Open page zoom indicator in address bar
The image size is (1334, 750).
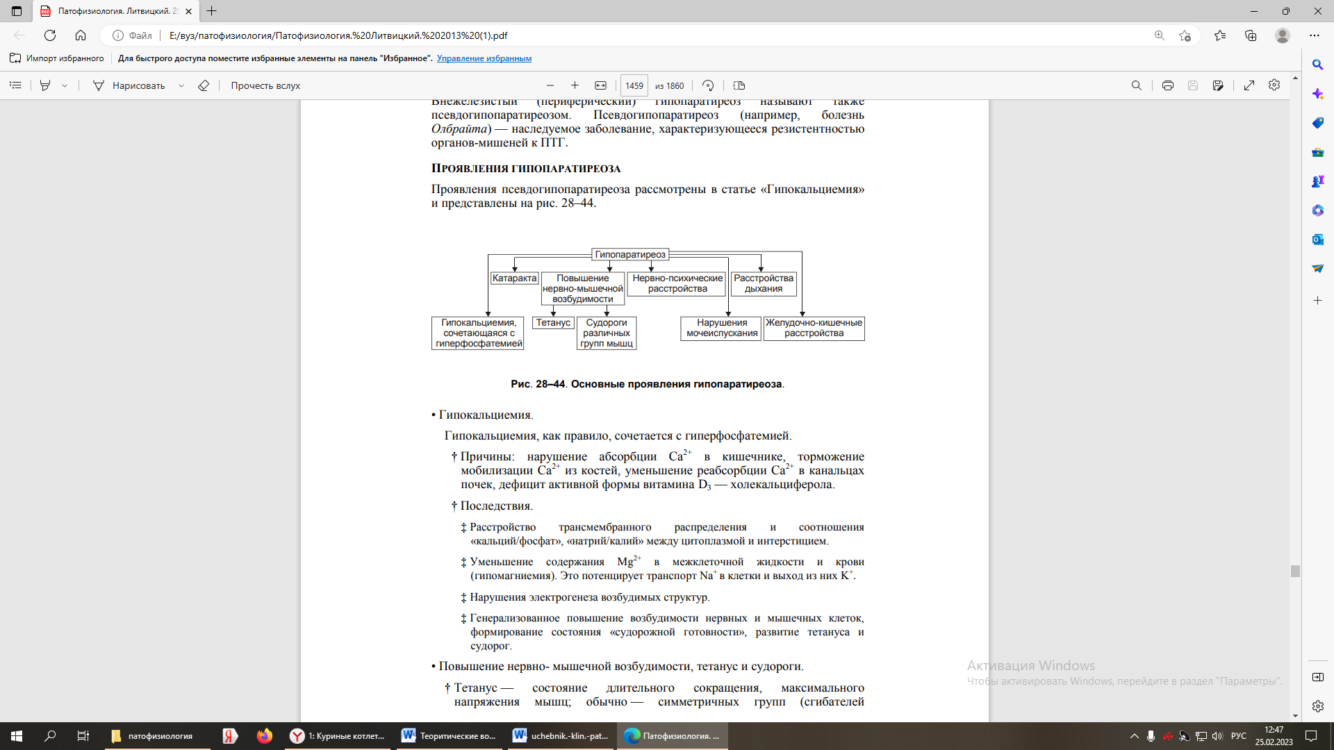tap(1160, 35)
